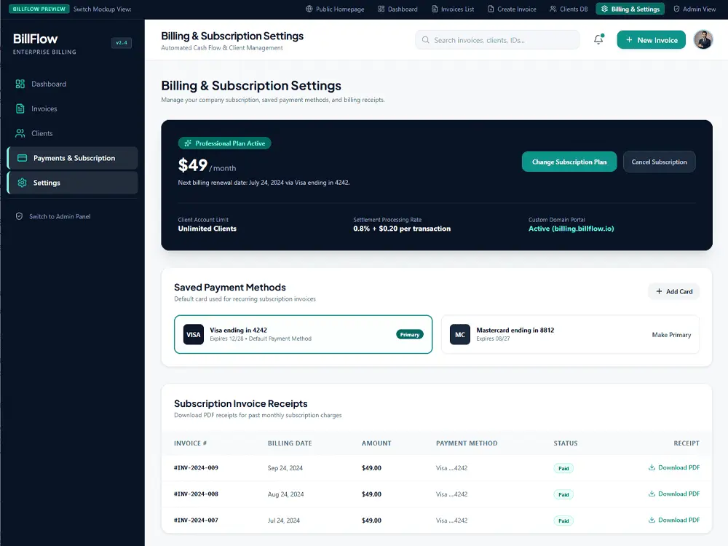Click the BILLING DATE column header
Viewport: 728px width, 546px height.
[x=290, y=443]
